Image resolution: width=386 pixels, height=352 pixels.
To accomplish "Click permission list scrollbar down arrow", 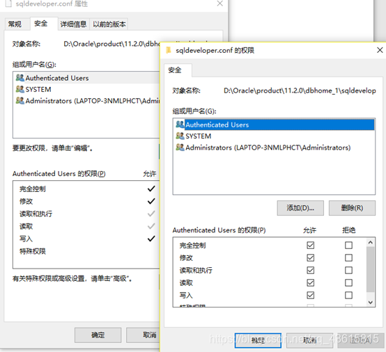I will [x=371, y=303].
